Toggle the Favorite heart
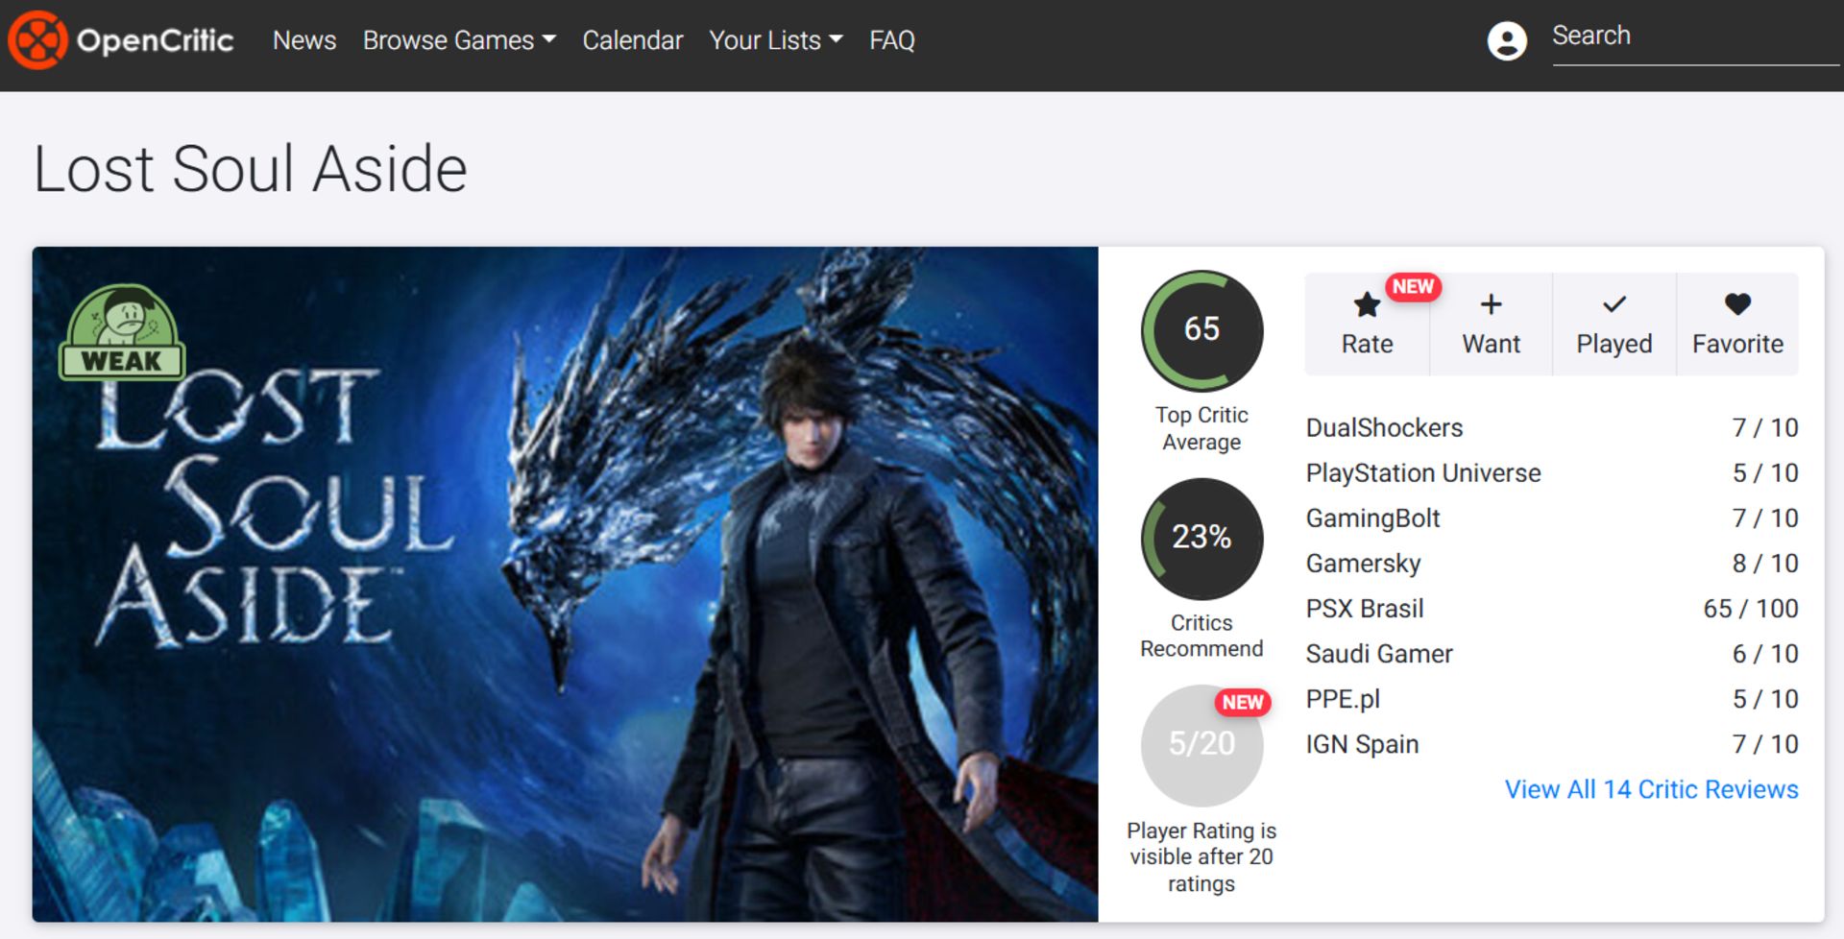1844x939 pixels. [x=1737, y=304]
